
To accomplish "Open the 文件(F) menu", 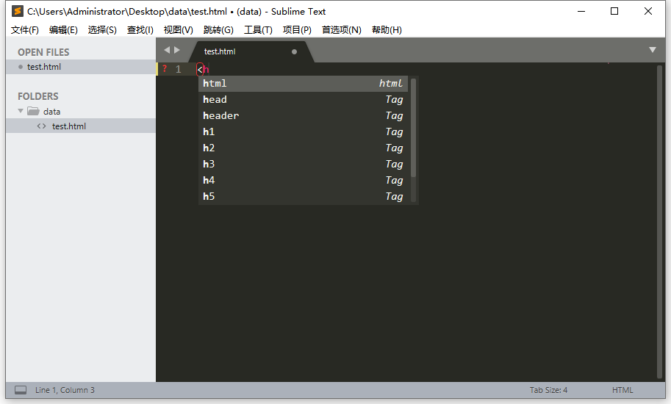I will [x=25, y=30].
